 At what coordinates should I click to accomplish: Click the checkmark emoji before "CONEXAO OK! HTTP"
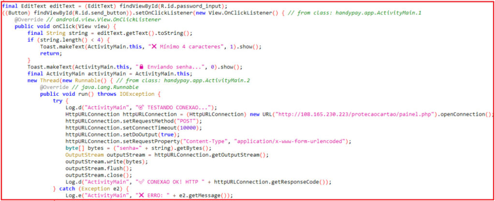[x=141, y=182]
